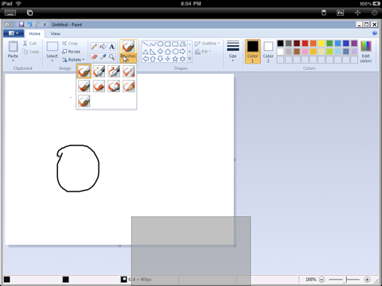This screenshot has height=286, width=382.
Task: Pick the red color swatch
Action: (x=305, y=43)
